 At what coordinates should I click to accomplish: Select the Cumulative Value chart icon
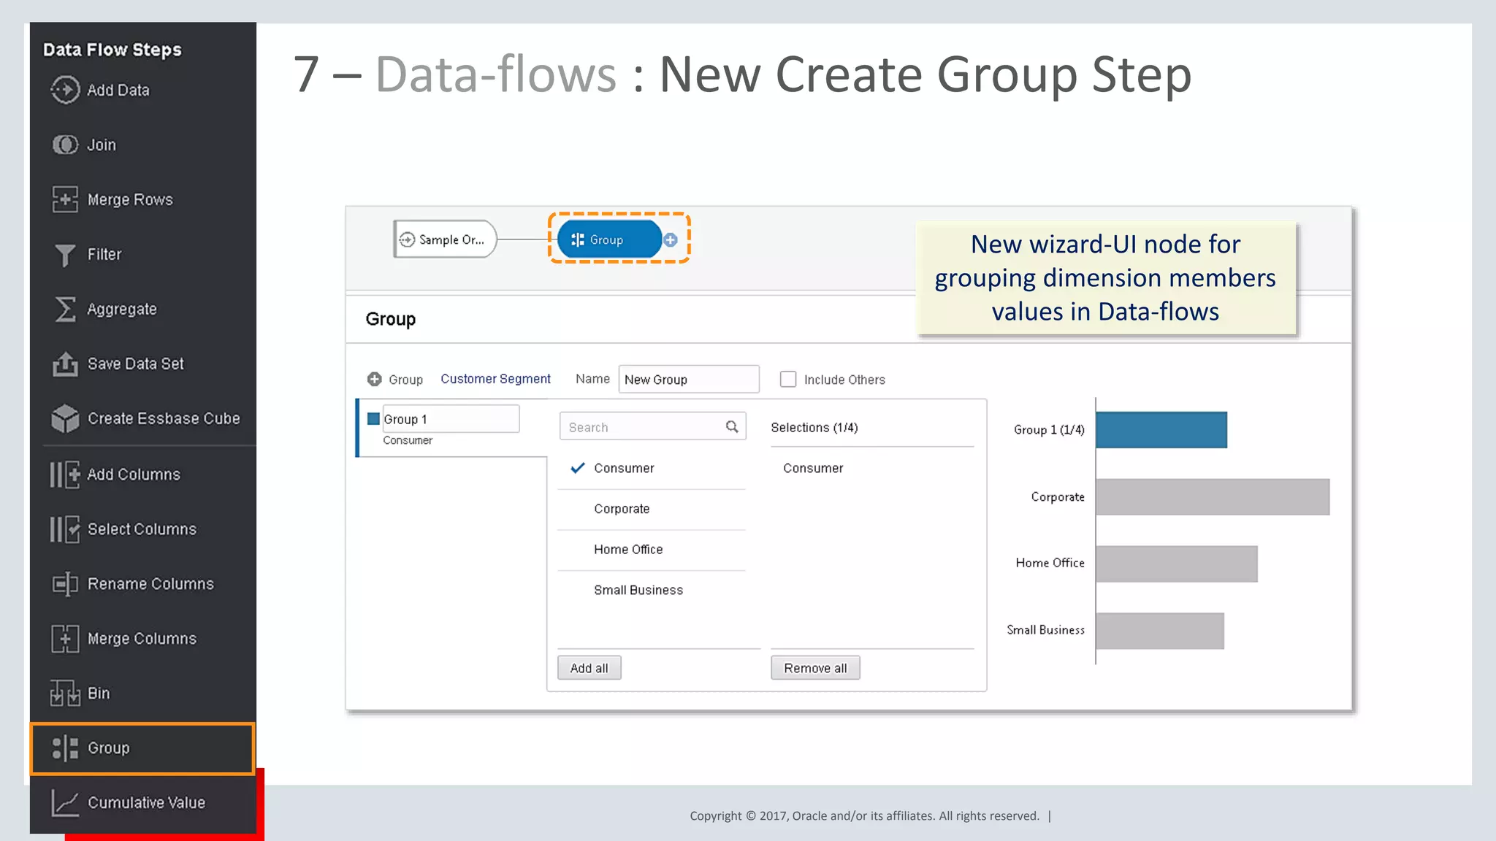tap(65, 803)
